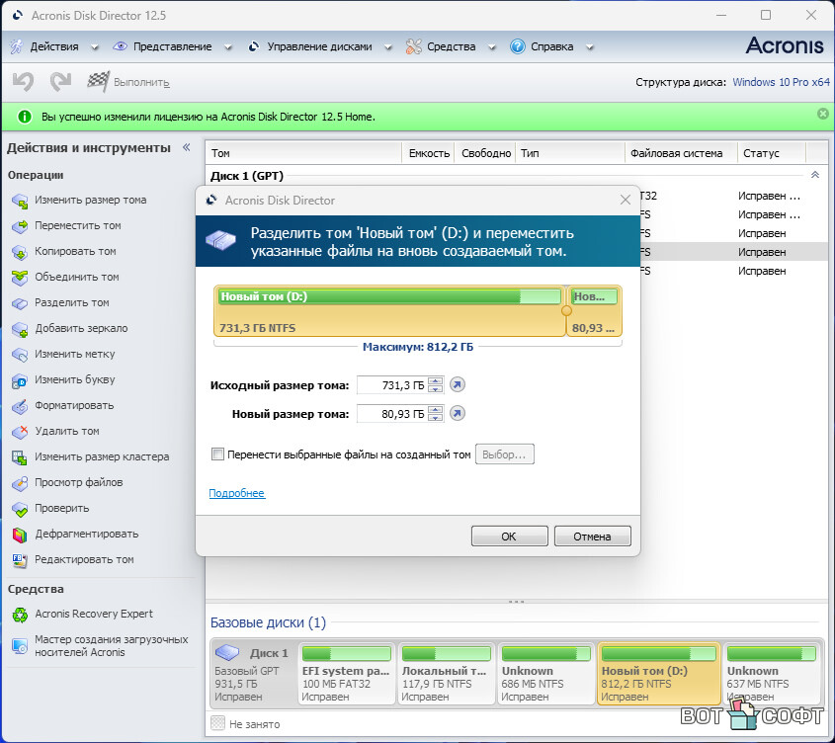Viewport: 835px width, 743px height.
Task: Click the Удалить том icon
Action: click(20, 431)
